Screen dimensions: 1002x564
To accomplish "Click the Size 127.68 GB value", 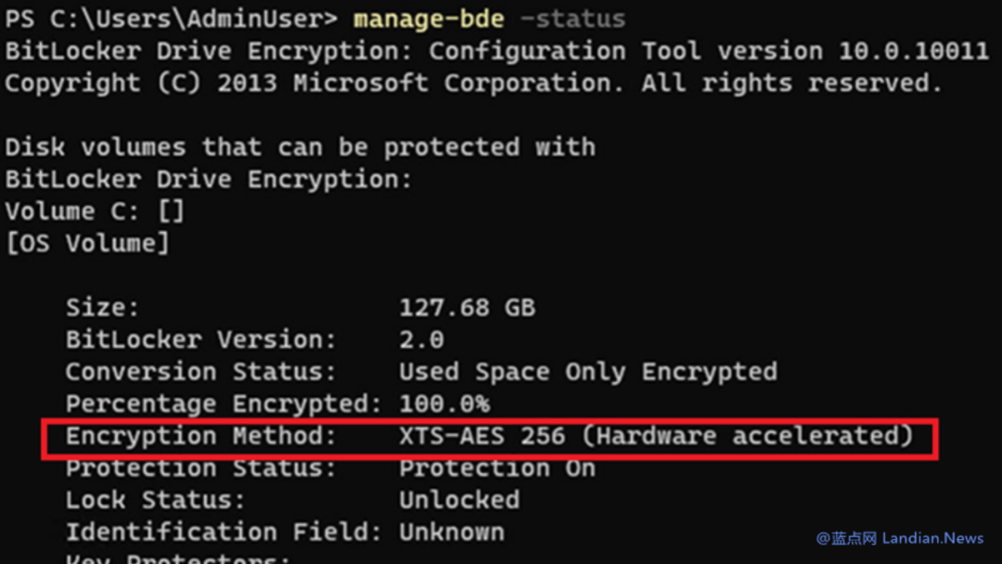I will tap(467, 308).
